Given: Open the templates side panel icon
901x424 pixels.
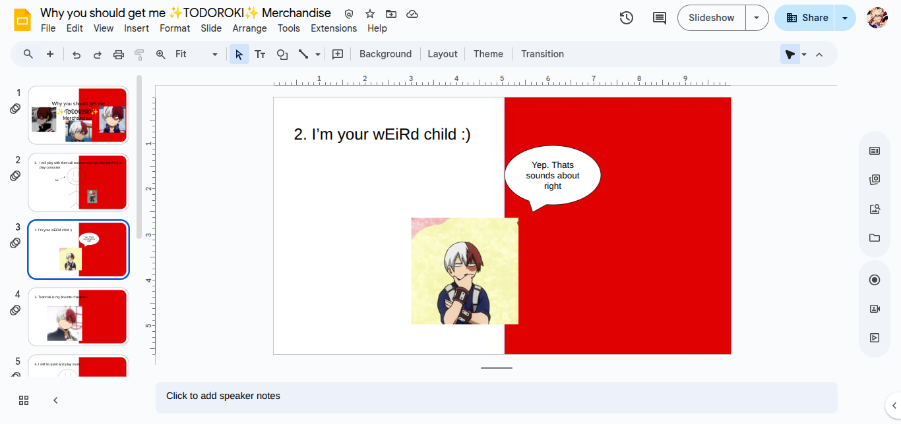Looking at the screenshot, I should (875, 180).
